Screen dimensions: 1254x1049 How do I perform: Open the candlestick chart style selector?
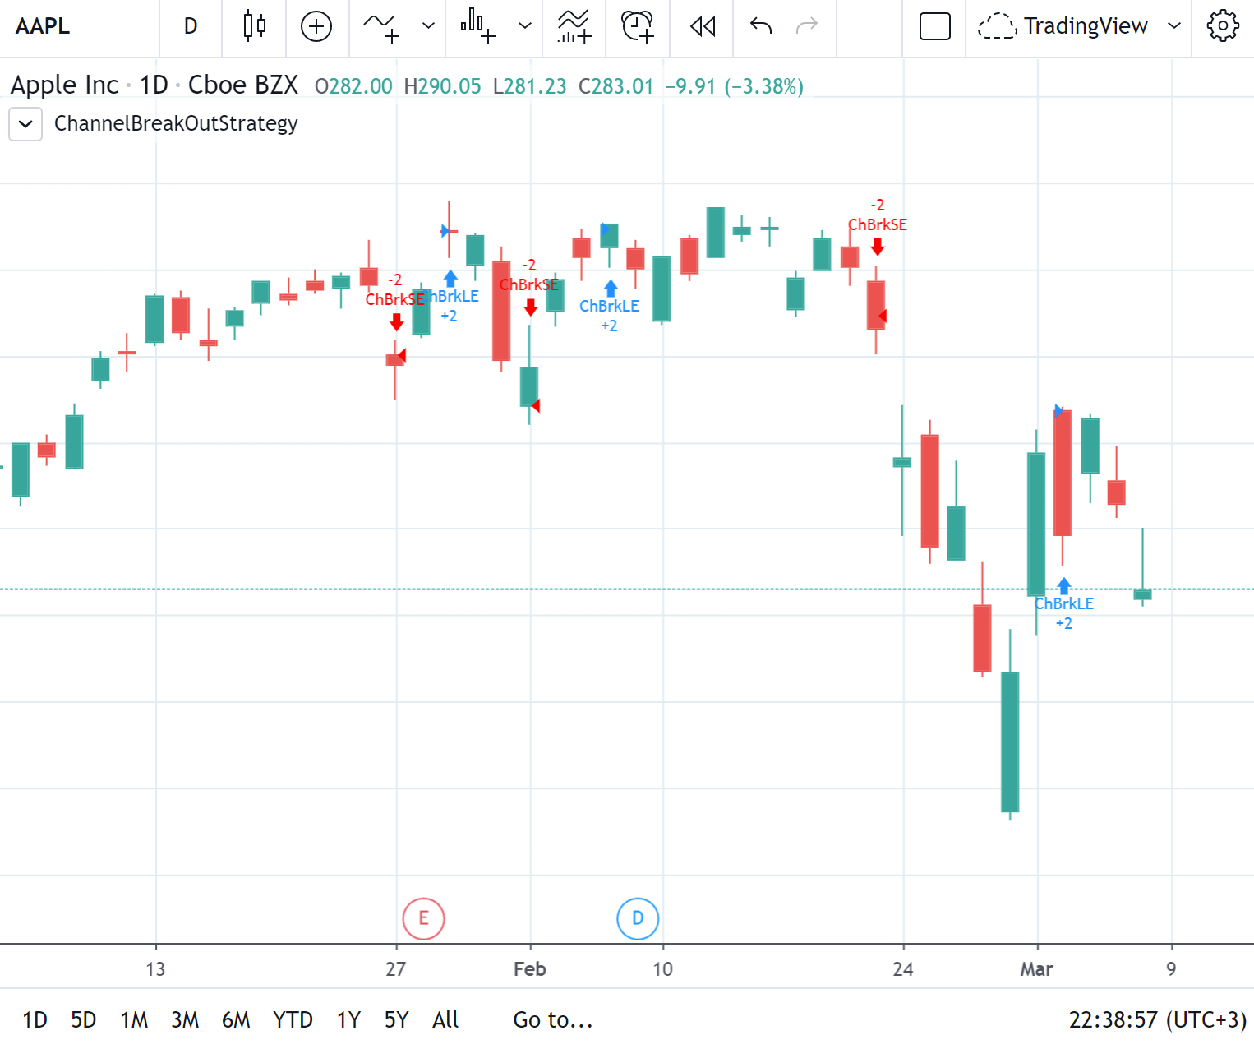pos(253,27)
